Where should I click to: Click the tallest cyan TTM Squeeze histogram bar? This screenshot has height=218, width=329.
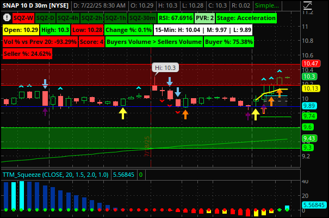(x=22, y=195)
